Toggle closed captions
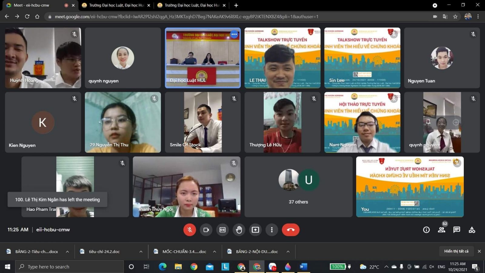Image resolution: width=485 pixels, height=273 pixels. point(222,230)
